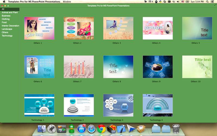The height and width of the screenshot is (136, 217).
Task: Open the blue paper plane app
Action: [x=131, y=128]
